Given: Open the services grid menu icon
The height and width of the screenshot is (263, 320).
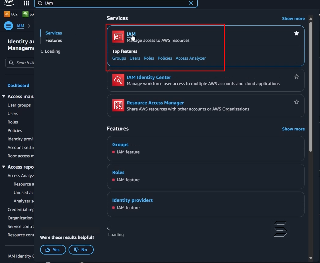Looking at the screenshot, I should click(x=26, y=3).
